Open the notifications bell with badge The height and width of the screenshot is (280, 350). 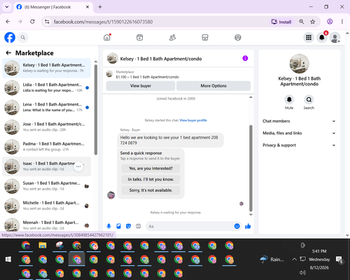322,37
